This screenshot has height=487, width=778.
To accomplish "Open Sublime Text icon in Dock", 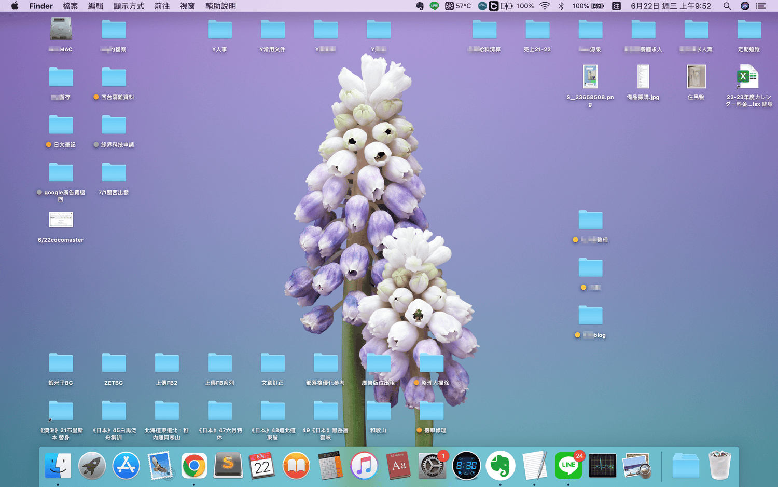I will tap(228, 466).
